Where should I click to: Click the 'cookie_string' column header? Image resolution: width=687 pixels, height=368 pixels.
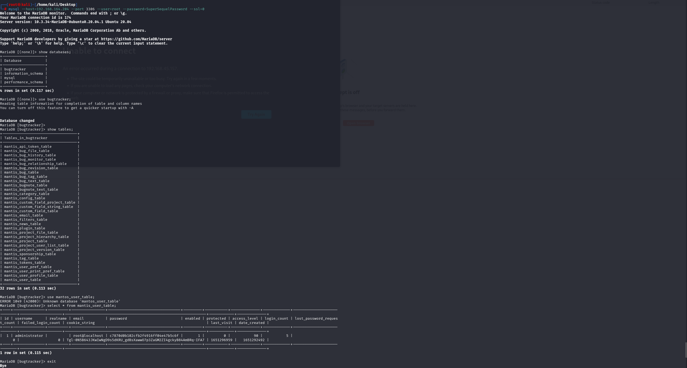coord(81,323)
